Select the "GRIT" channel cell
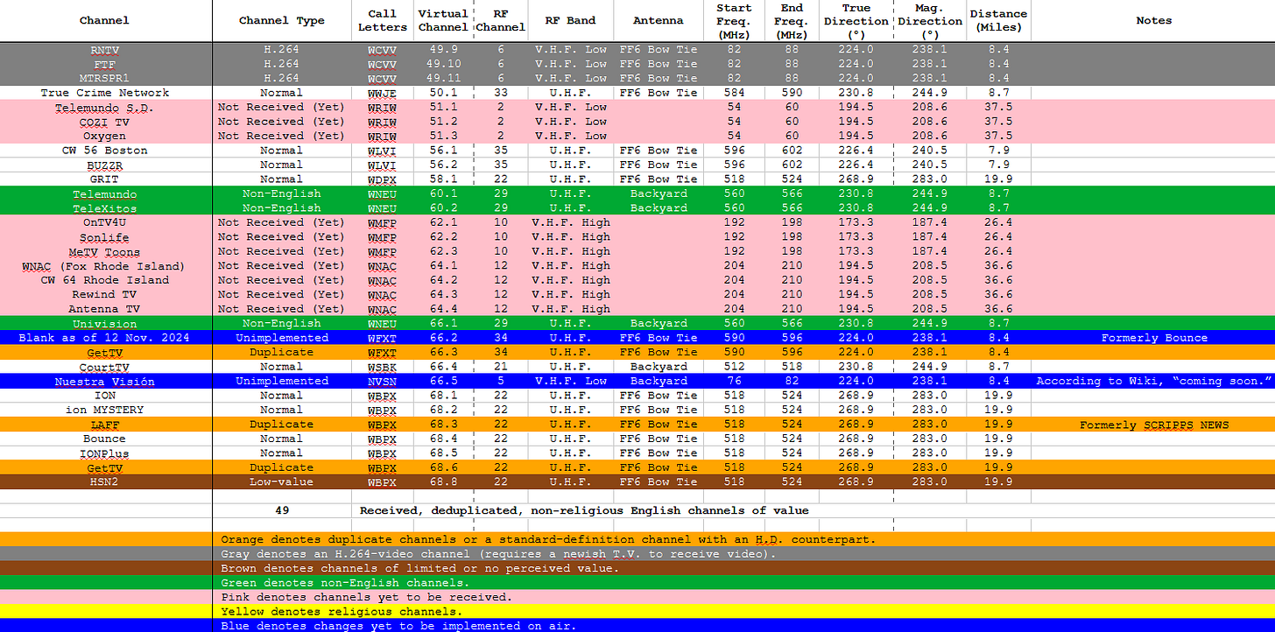This screenshot has width=1275, height=632. tap(104, 179)
